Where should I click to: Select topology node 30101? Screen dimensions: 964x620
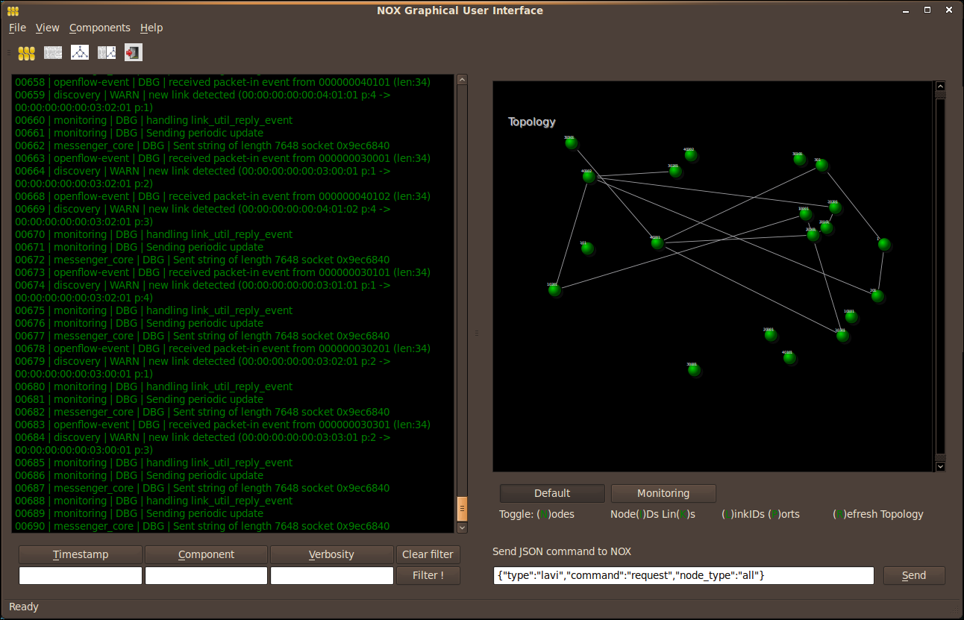click(x=800, y=159)
